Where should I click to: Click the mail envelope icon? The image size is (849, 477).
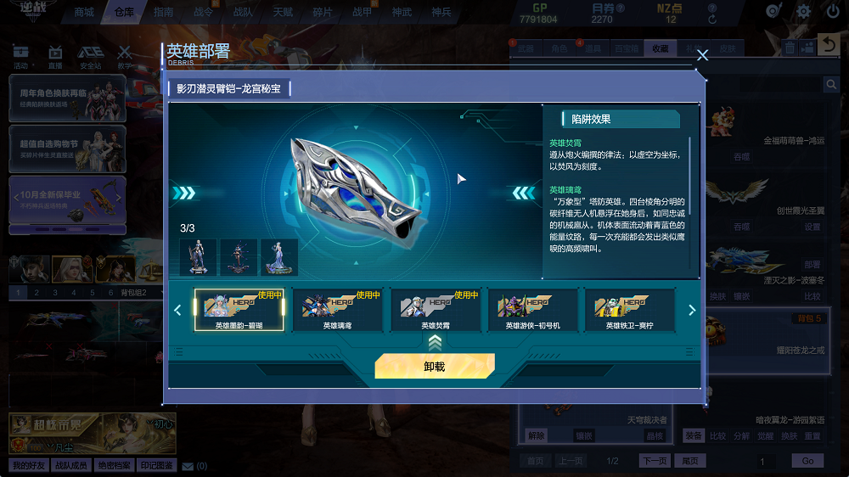(188, 466)
